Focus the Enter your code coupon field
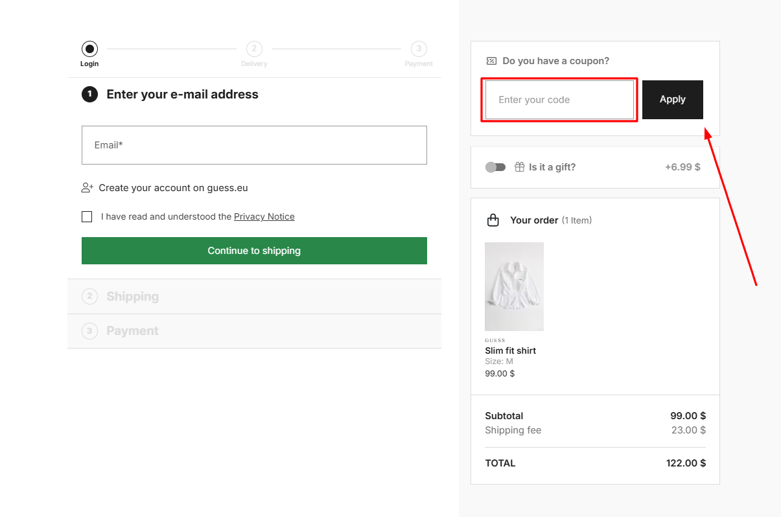The image size is (781, 517). click(x=559, y=100)
